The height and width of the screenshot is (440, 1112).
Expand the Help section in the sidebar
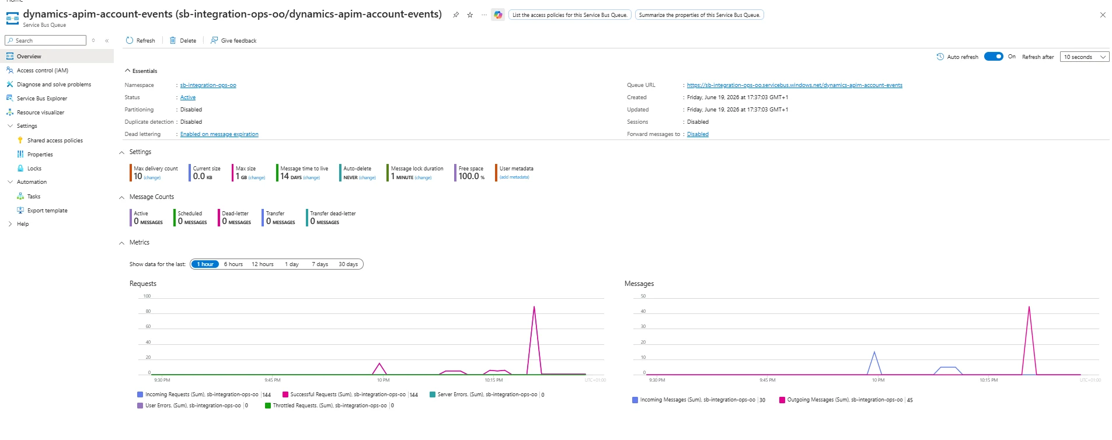click(10, 224)
